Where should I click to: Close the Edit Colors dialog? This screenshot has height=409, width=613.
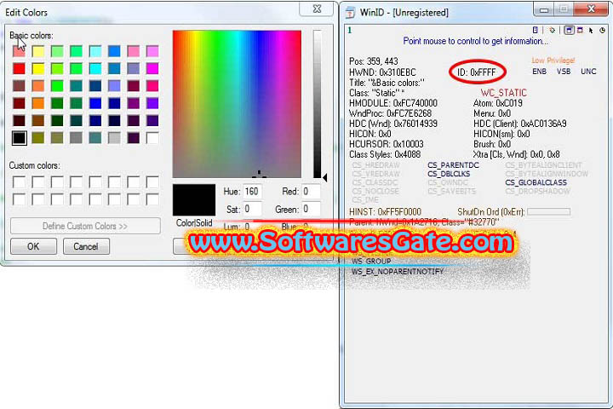pos(317,9)
